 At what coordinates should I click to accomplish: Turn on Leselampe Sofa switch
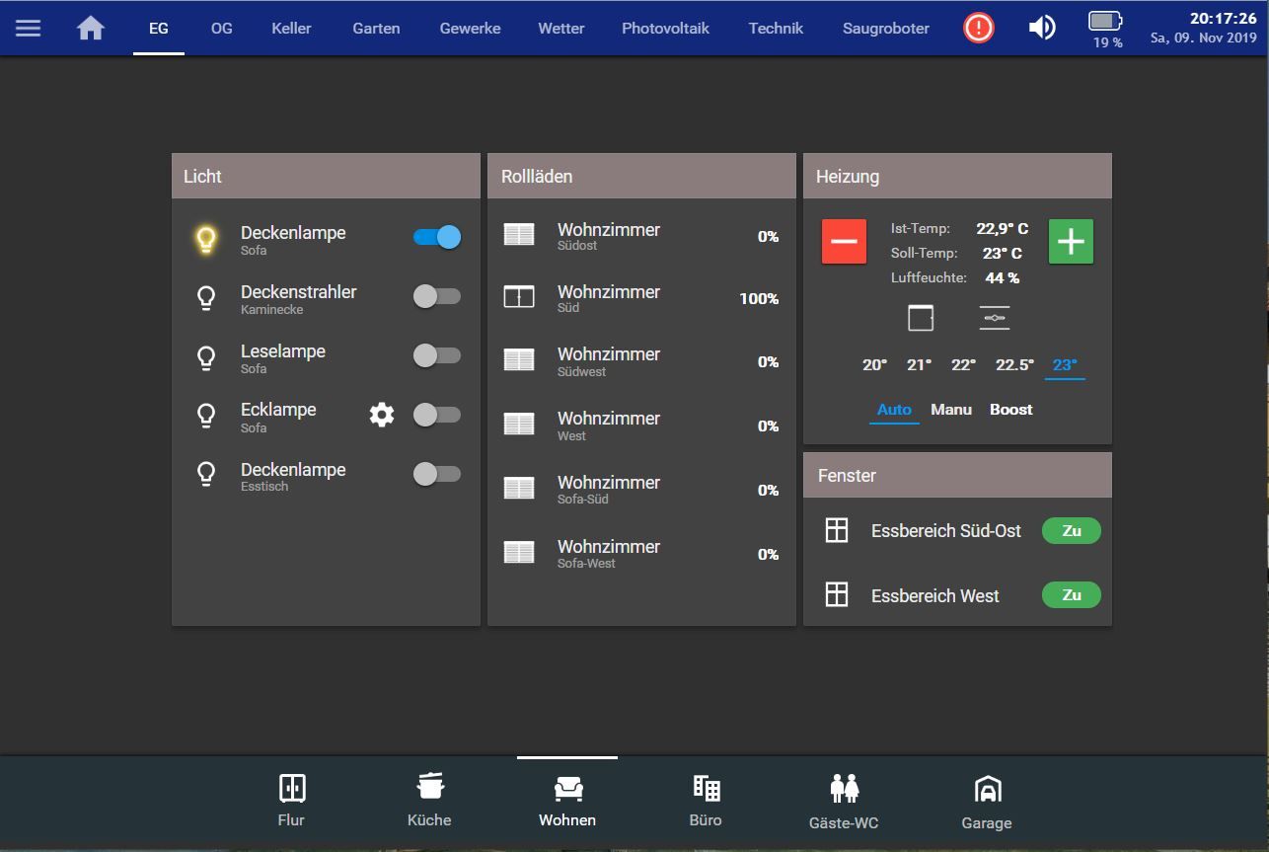[436, 355]
